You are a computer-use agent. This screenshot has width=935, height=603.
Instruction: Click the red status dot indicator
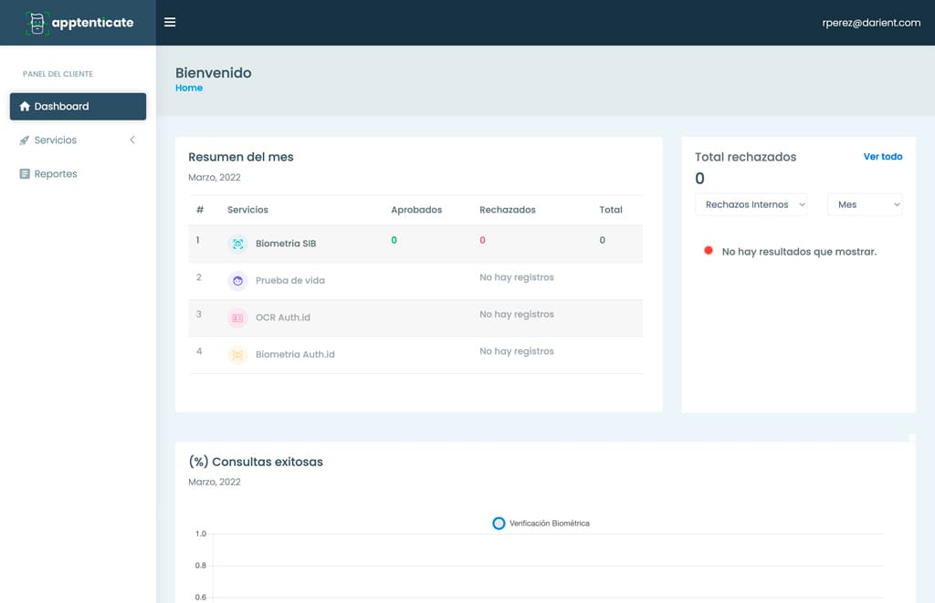pyautogui.click(x=709, y=251)
